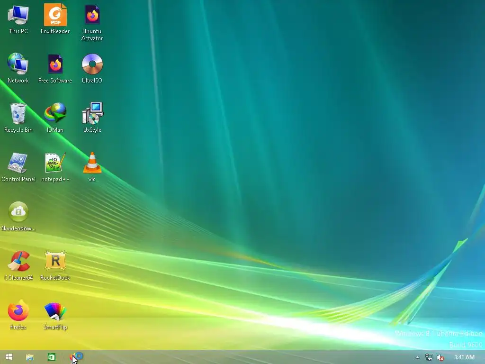Select the RocketDock icon
The image size is (485, 364).
pos(55,261)
